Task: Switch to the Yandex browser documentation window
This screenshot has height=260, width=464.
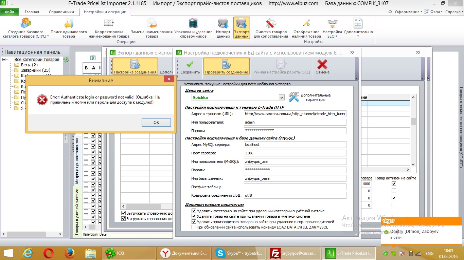Action: [183, 253]
